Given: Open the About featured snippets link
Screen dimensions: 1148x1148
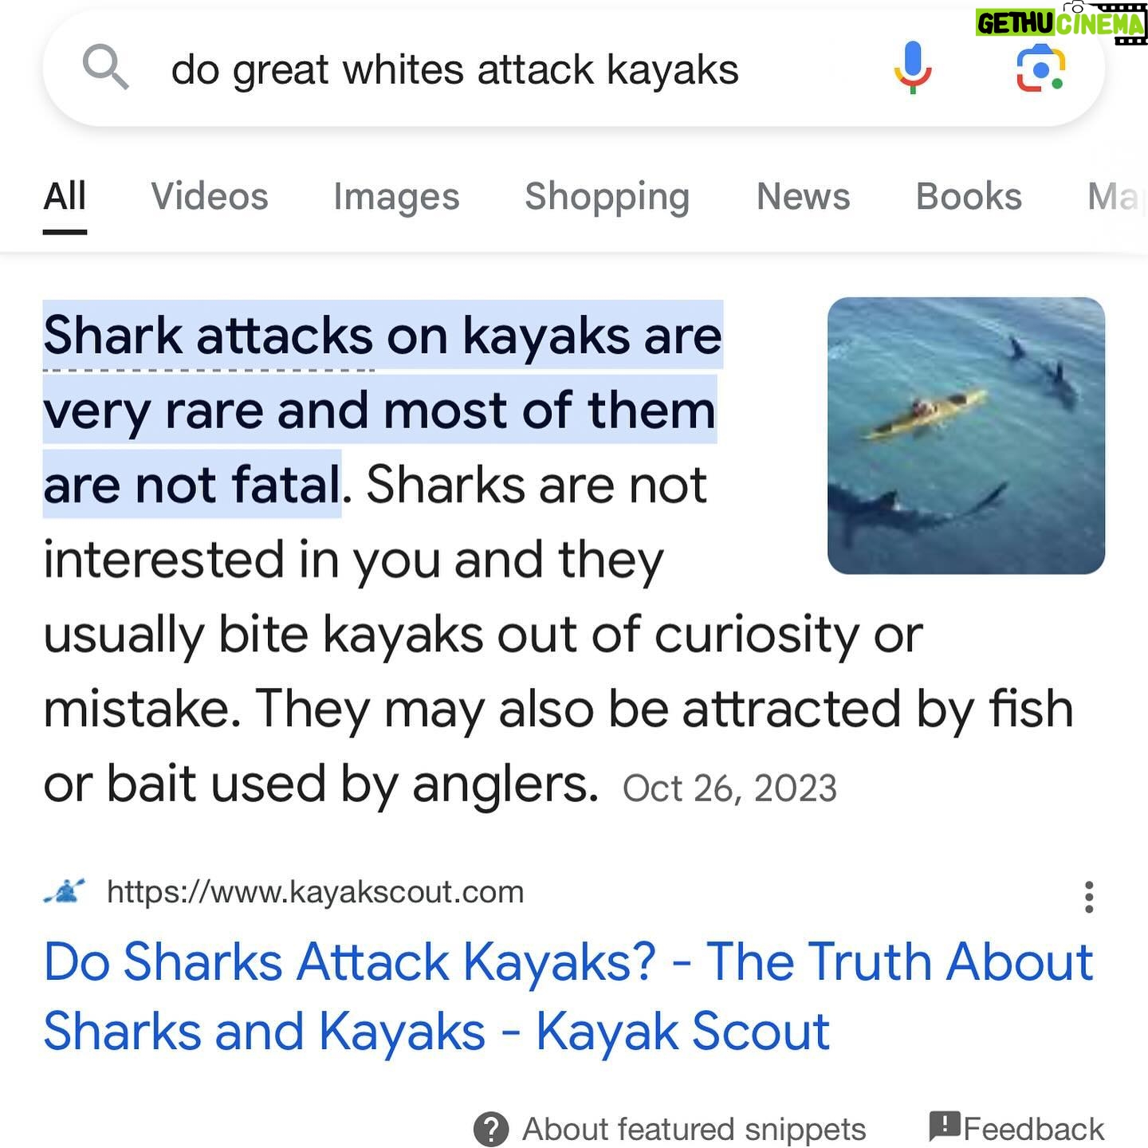Looking at the screenshot, I should tap(694, 1129).
